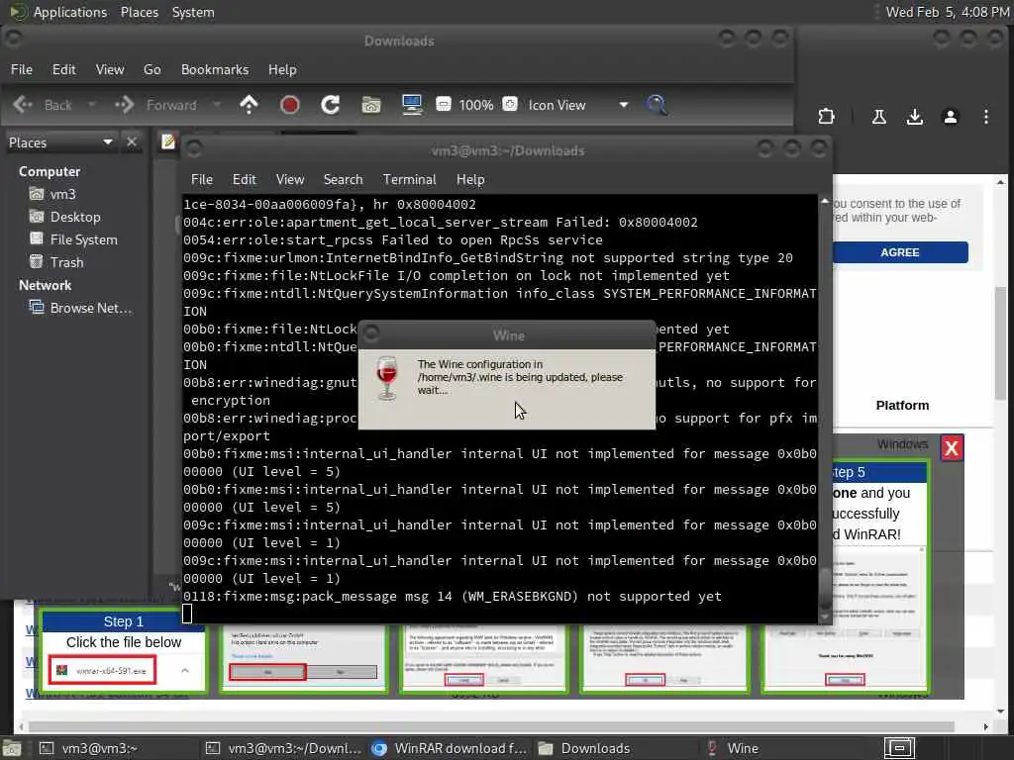This screenshot has height=760, width=1014.
Task: Click the terminal vertical scrollbar
Action: click(825, 409)
